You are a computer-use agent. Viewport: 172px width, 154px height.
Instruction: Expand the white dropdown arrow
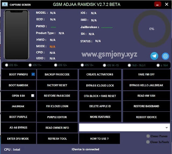pos(167,128)
